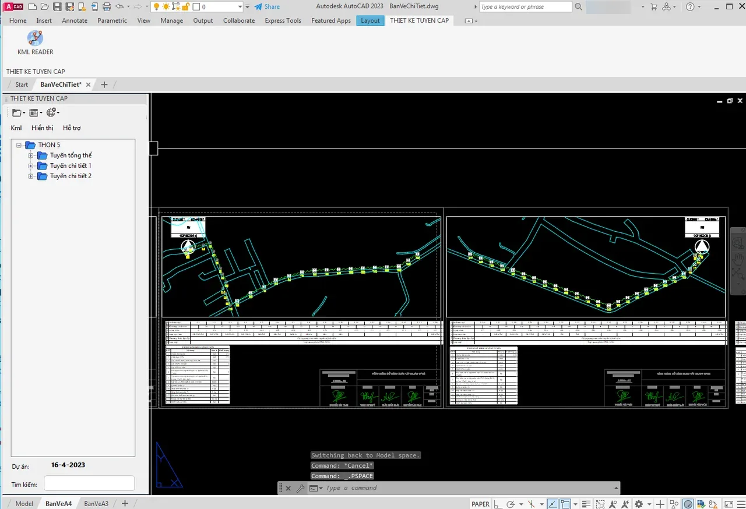Undo the last action with the arrow icon
The image size is (746, 509).
click(119, 7)
